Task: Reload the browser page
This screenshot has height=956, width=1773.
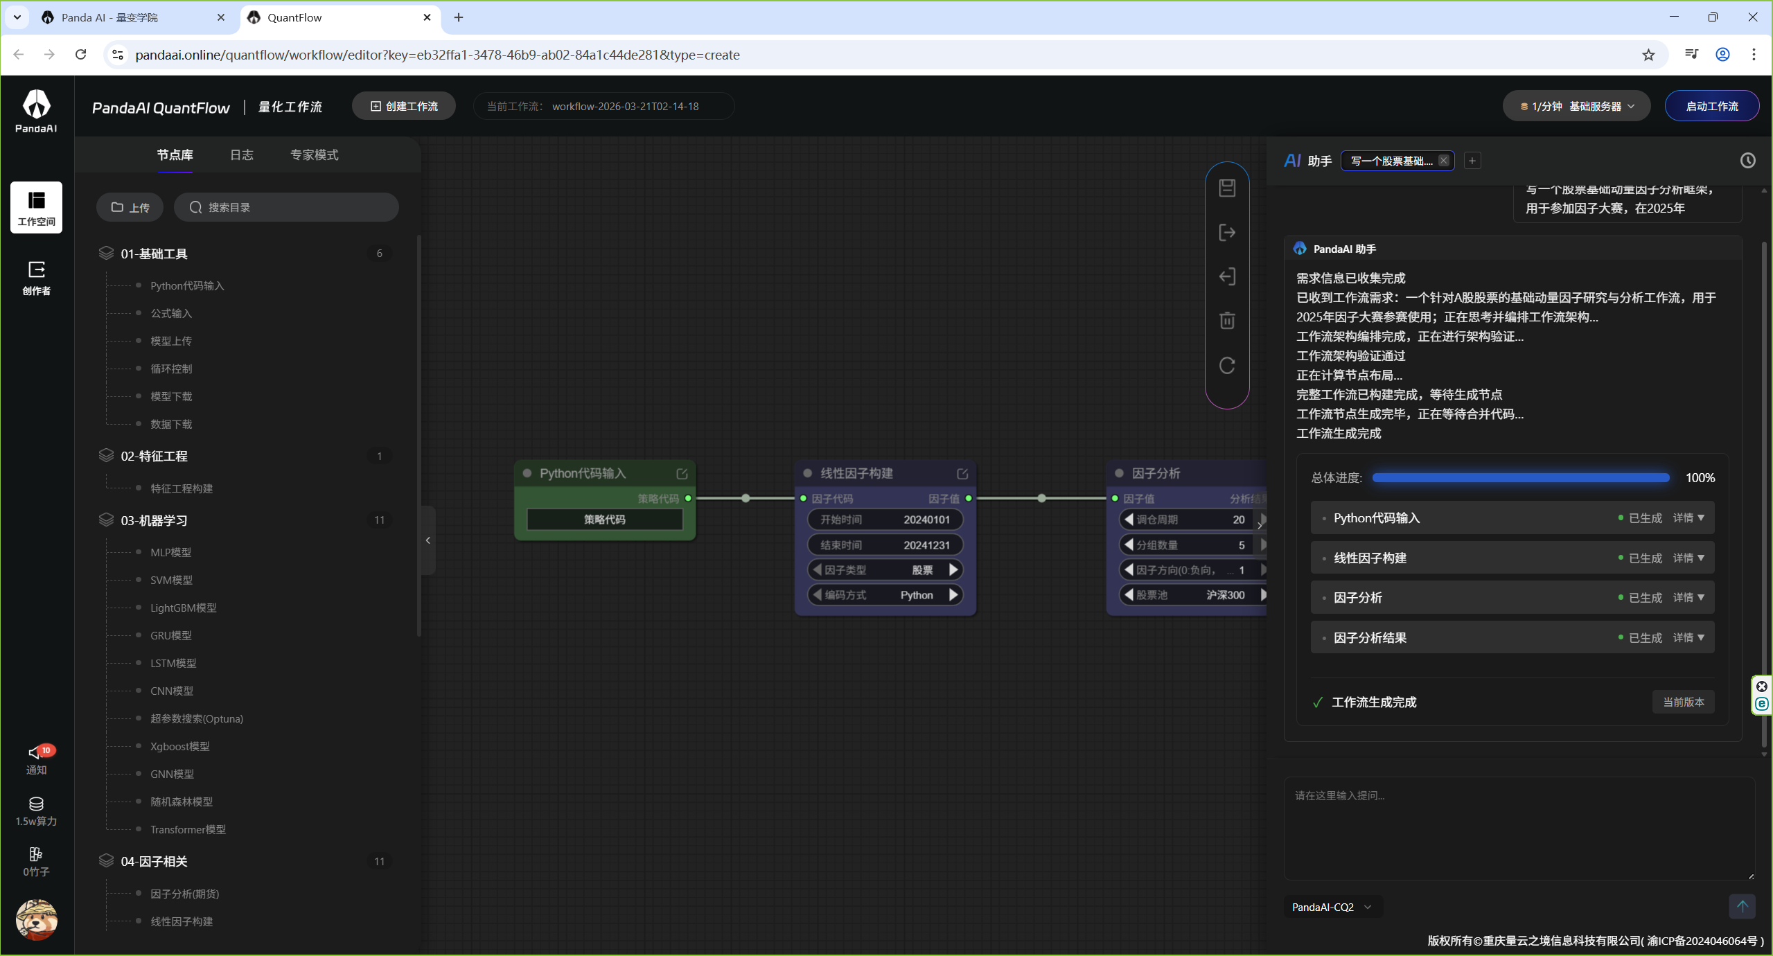Action: (81, 55)
